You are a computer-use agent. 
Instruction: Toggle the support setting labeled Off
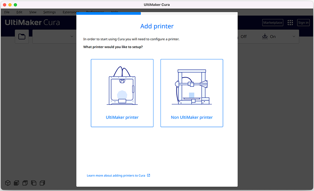point(244,36)
